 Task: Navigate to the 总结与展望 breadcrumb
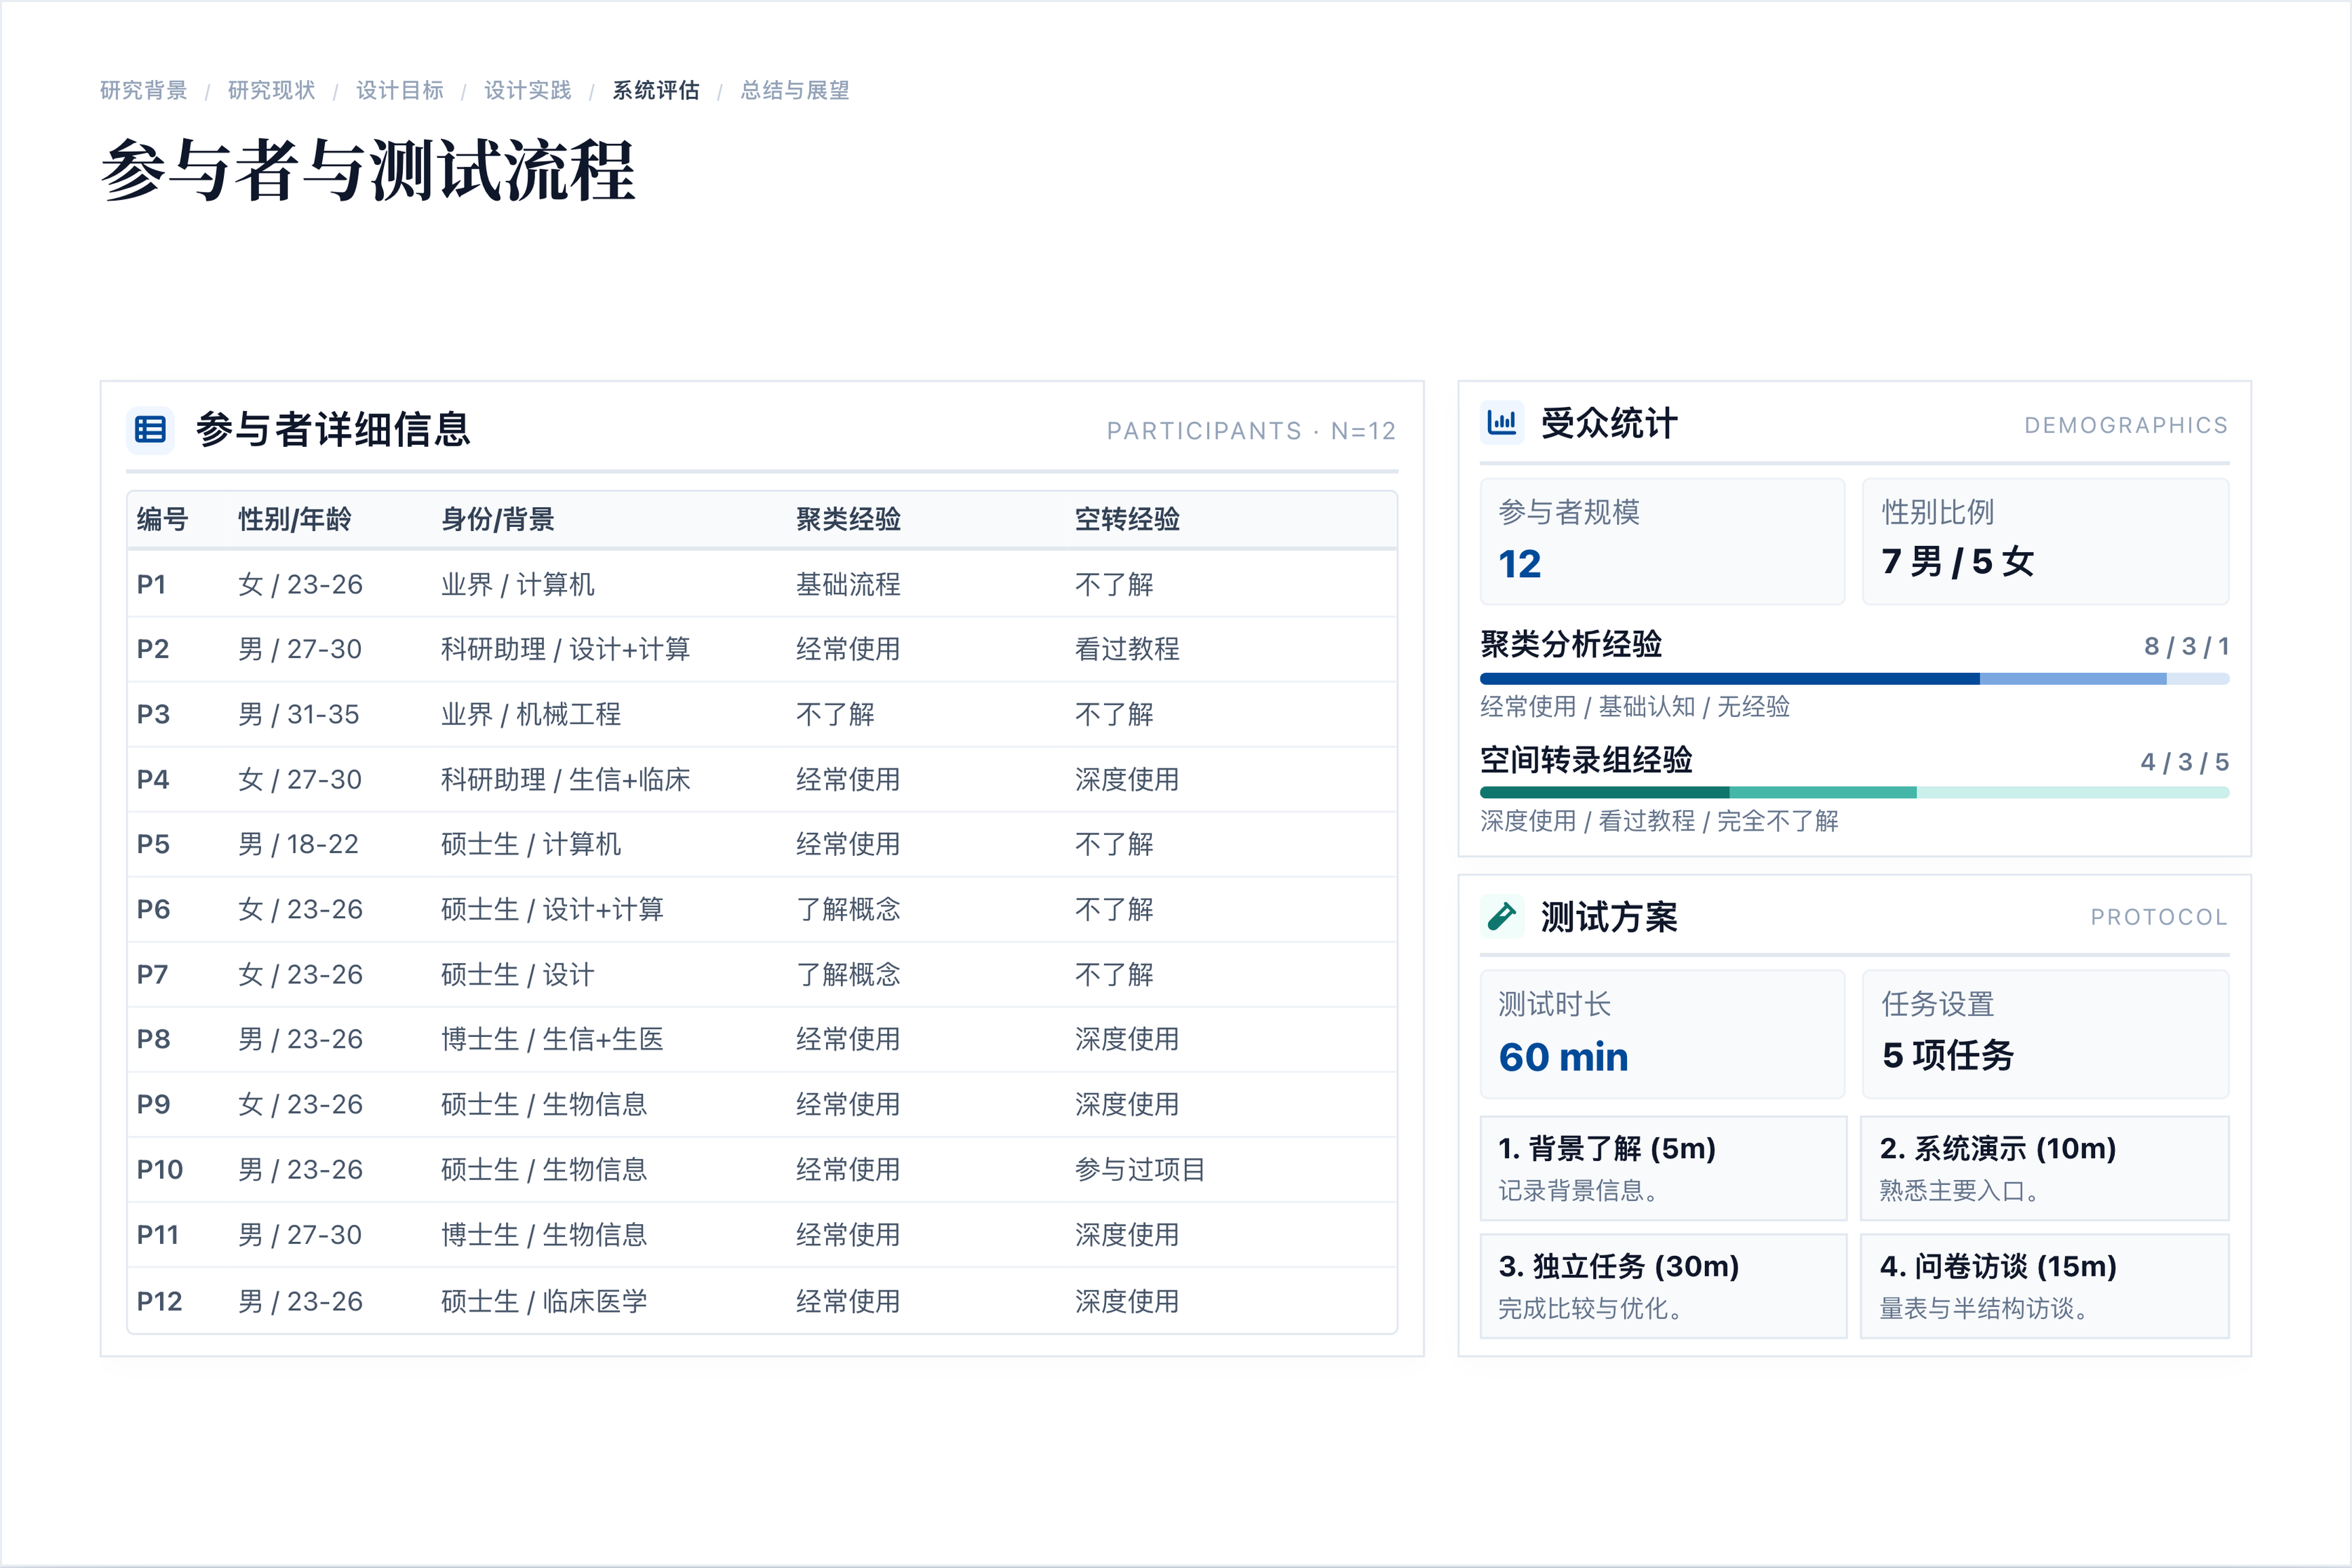[795, 90]
